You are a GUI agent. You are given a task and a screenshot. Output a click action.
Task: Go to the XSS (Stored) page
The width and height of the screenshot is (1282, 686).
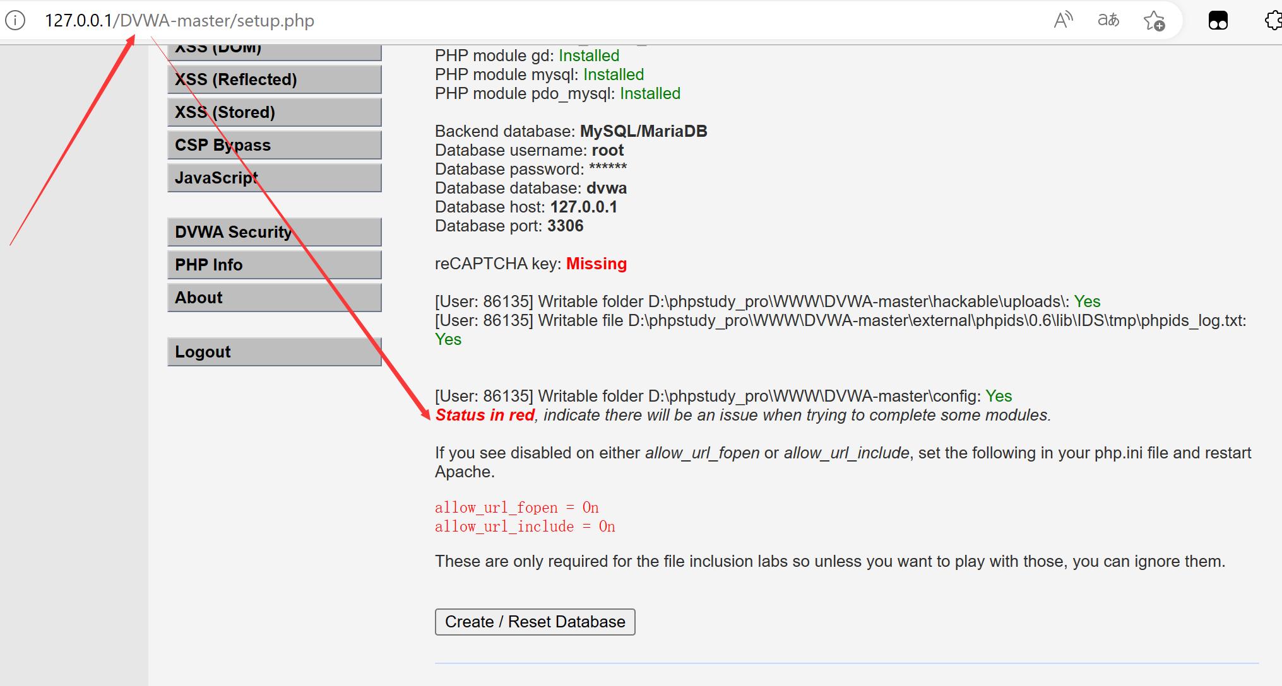coord(274,112)
